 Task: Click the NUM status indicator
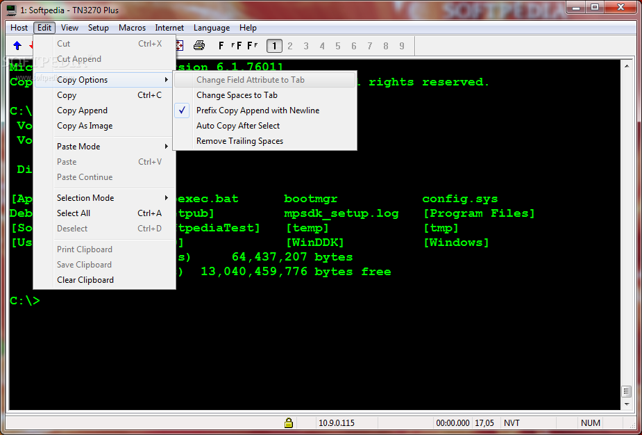pos(591,422)
